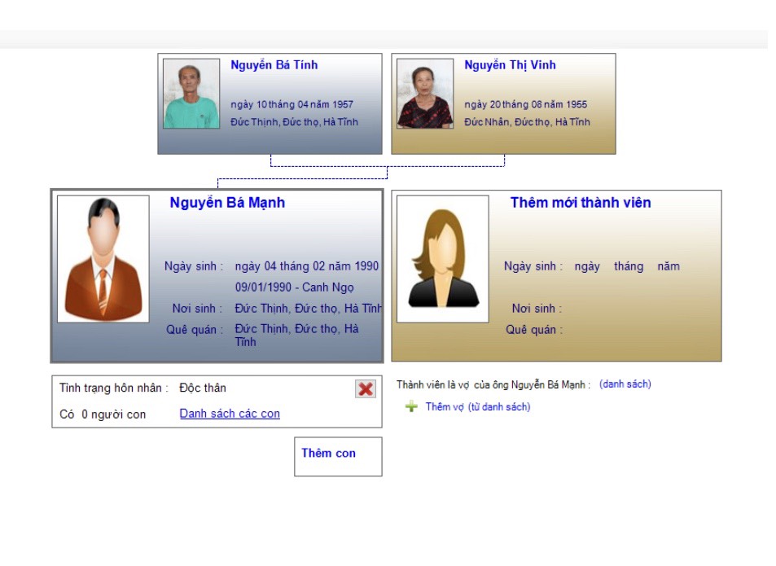Open Nguyễn Thị Vinh's photo
Image resolution: width=776 pixels, height=566 pixels.
[x=425, y=94]
